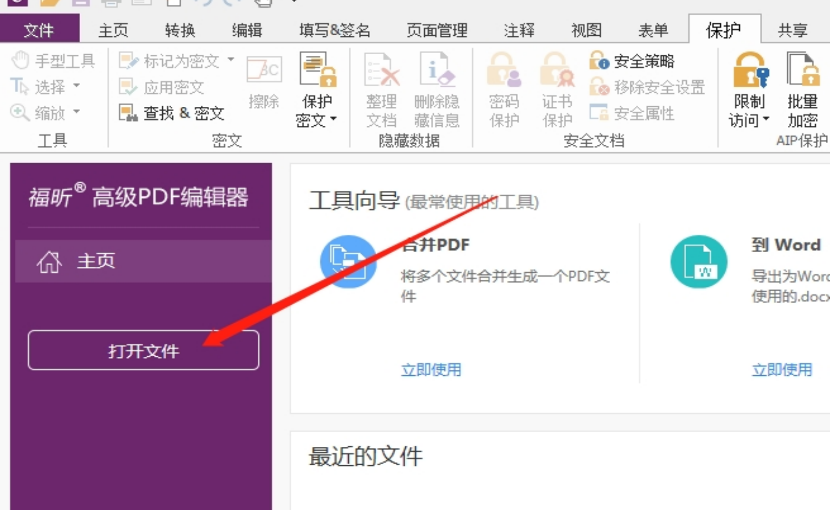Open the 标记为密文 dropdown arrow
The height and width of the screenshot is (510, 830).
click(x=231, y=60)
